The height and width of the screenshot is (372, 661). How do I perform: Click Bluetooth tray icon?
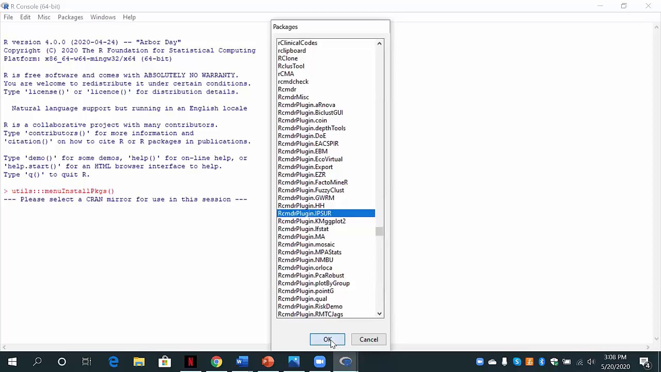pyautogui.click(x=542, y=362)
